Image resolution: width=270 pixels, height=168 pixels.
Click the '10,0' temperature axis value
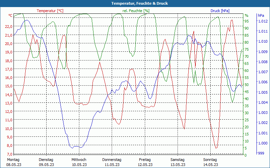click(x=9, y=129)
